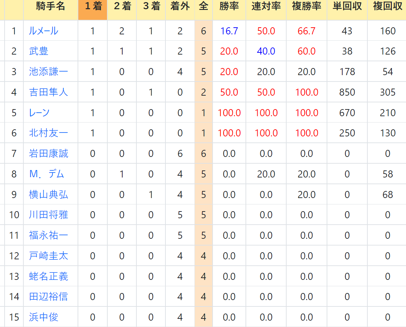
Task: Click レーン's 単回収 value 670
Action: pyautogui.click(x=347, y=113)
